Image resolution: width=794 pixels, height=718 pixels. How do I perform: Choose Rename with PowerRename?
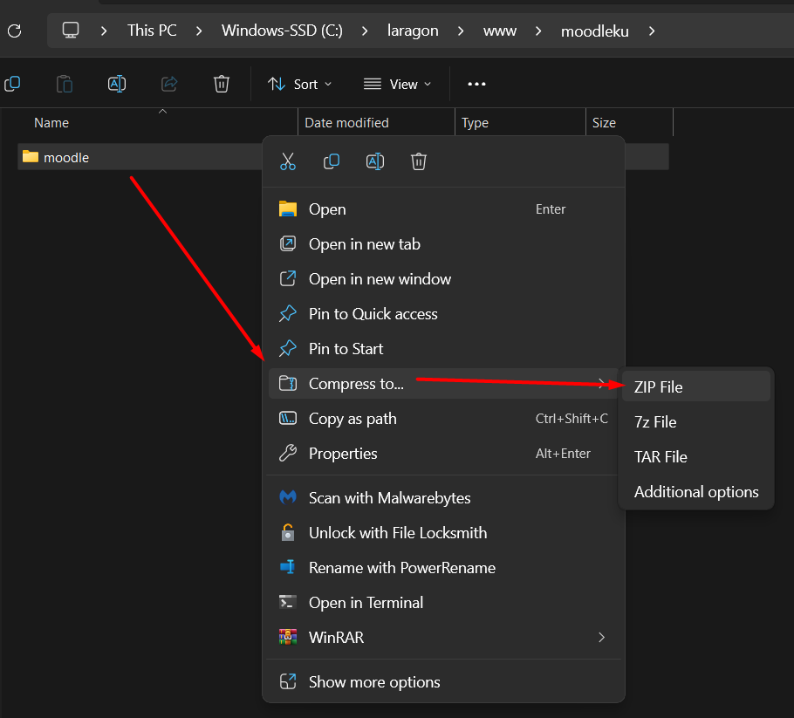[401, 568]
